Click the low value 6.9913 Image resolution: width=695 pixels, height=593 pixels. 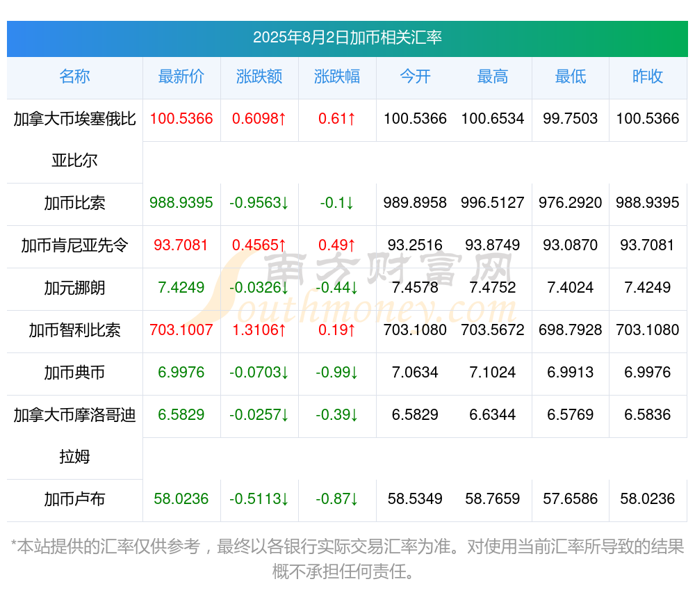pos(571,373)
